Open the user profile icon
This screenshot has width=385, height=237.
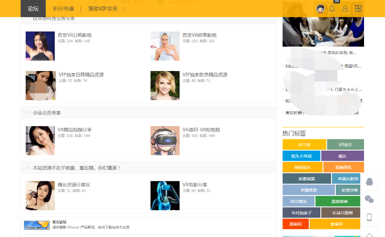click(345, 9)
